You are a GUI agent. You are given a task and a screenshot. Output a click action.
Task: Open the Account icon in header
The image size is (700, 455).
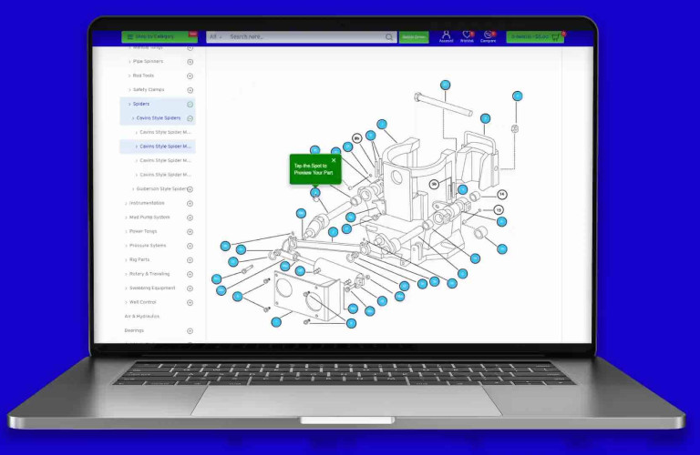[446, 35]
